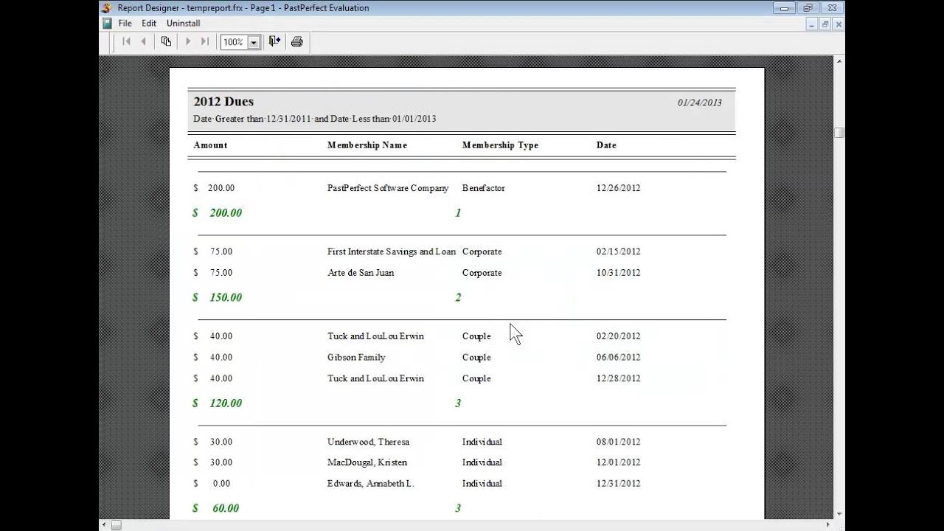Click the $150.00 green subtotal
944x531 pixels.
point(218,298)
